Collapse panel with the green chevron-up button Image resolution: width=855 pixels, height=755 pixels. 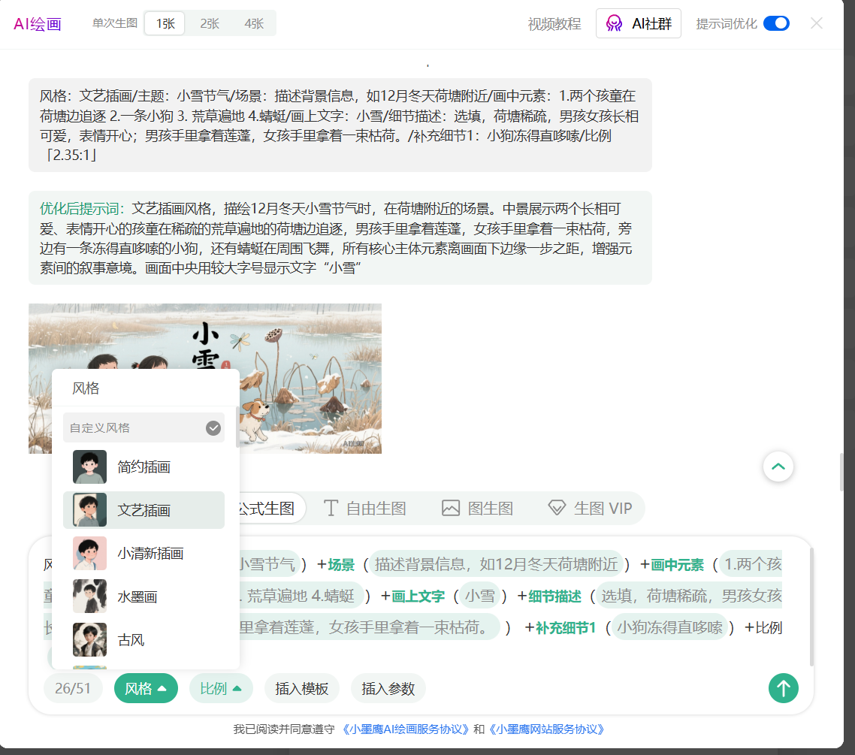tap(778, 467)
